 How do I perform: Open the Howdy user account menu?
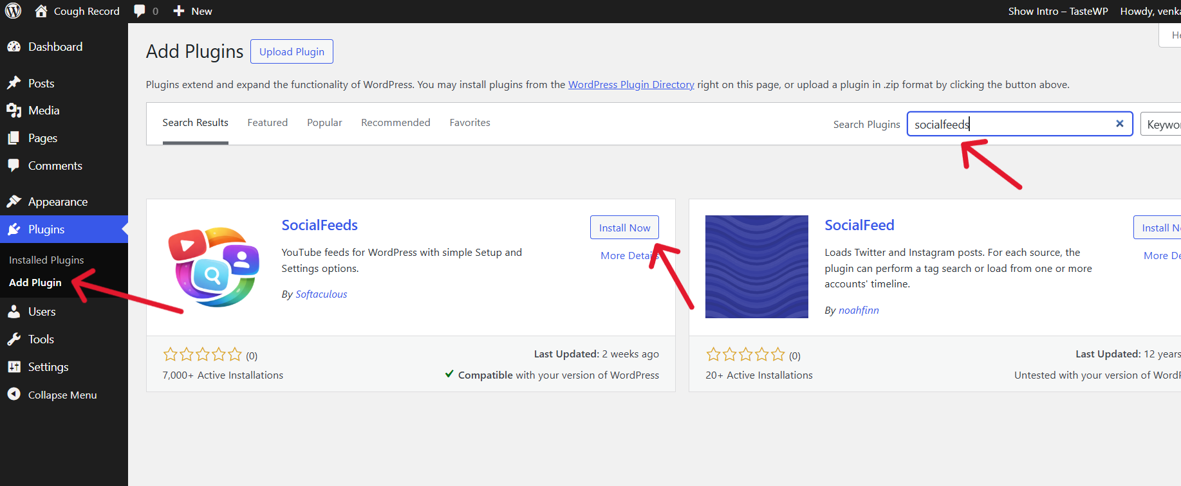(x=1150, y=11)
